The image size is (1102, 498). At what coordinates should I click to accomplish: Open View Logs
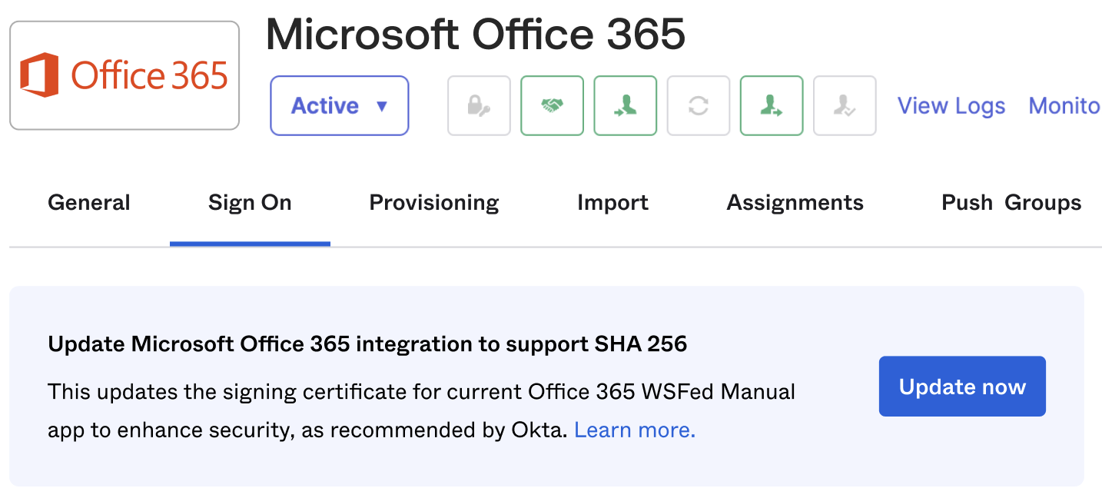pos(951,105)
